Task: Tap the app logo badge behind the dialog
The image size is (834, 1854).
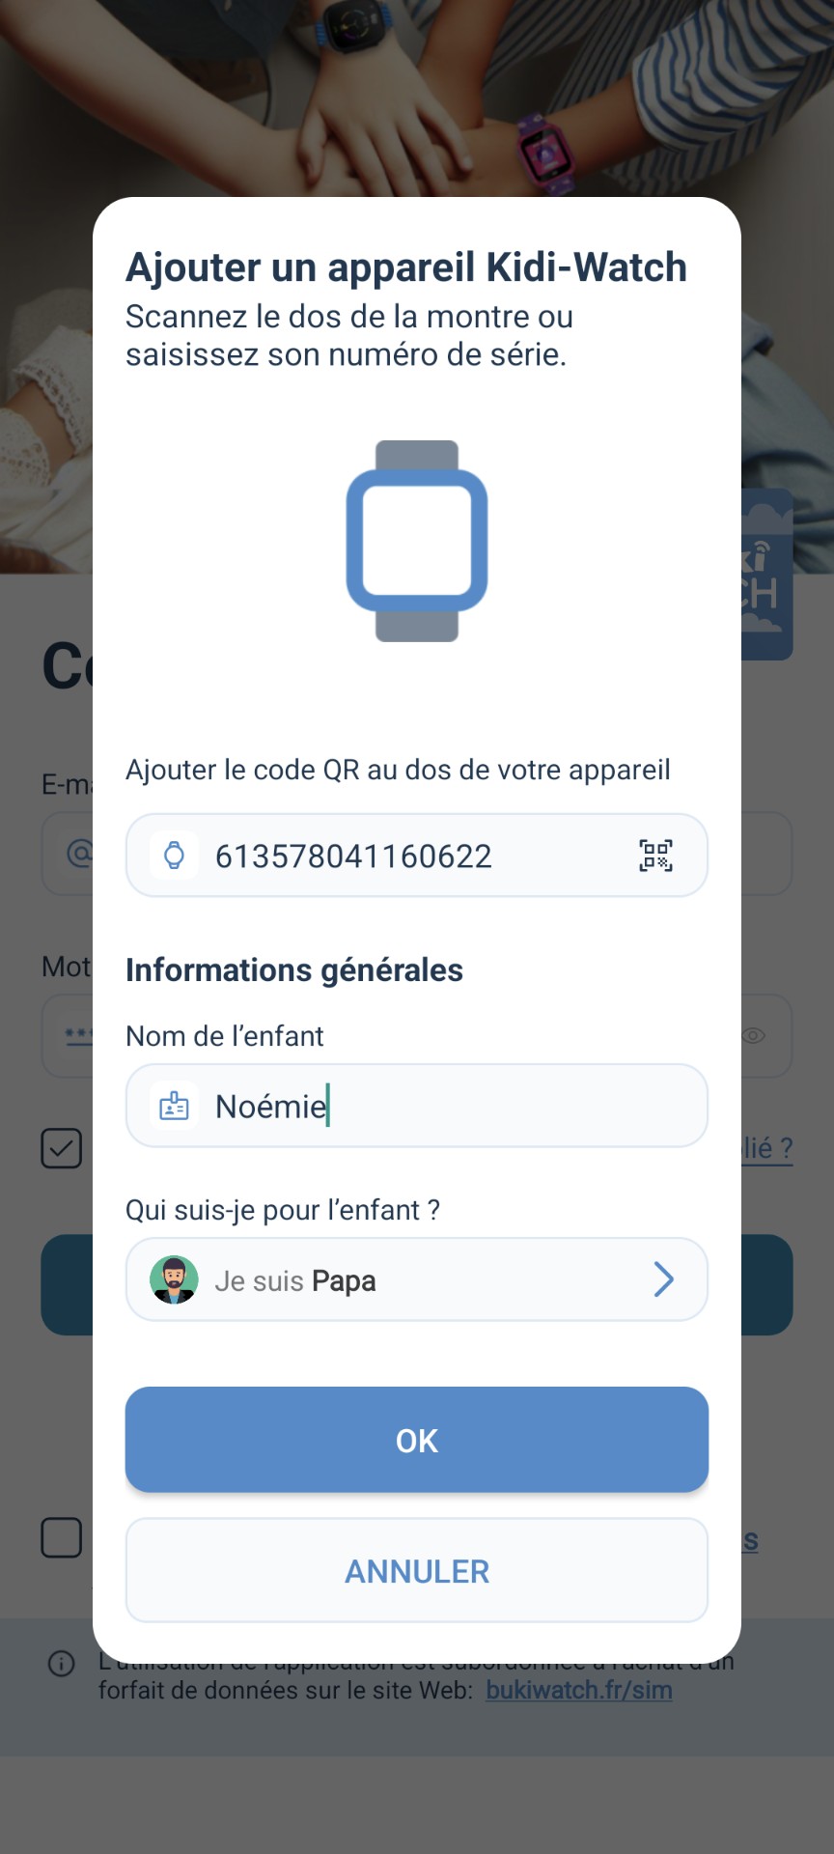Action: point(767,575)
